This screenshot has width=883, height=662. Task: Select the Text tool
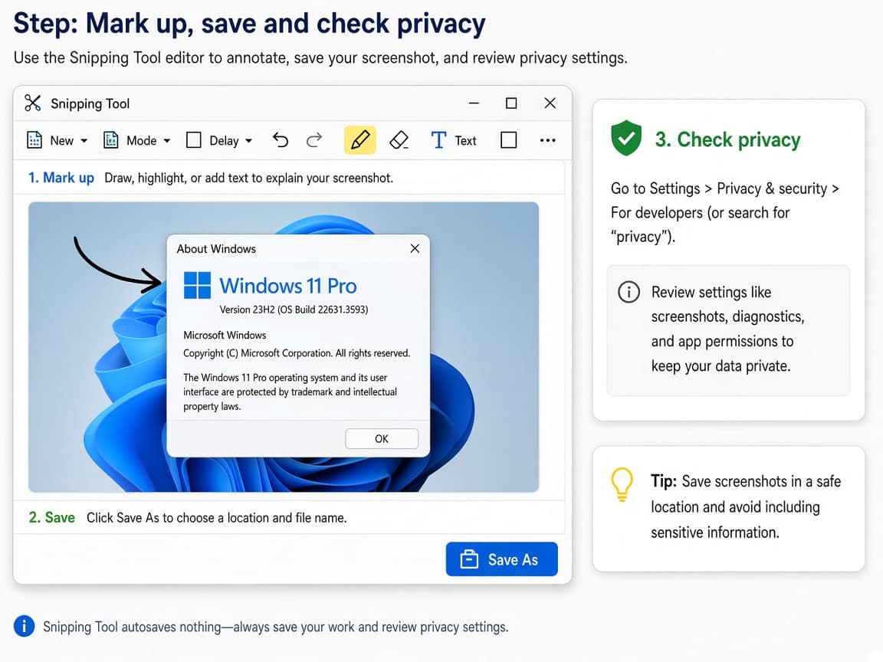pos(453,140)
